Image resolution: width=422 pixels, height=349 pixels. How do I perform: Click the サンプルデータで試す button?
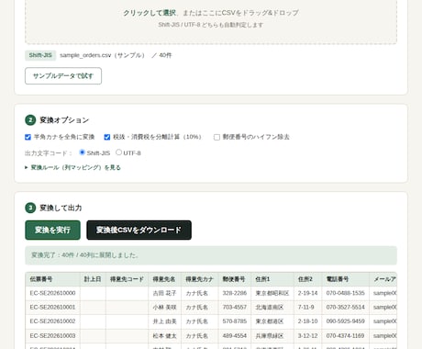[x=63, y=76]
